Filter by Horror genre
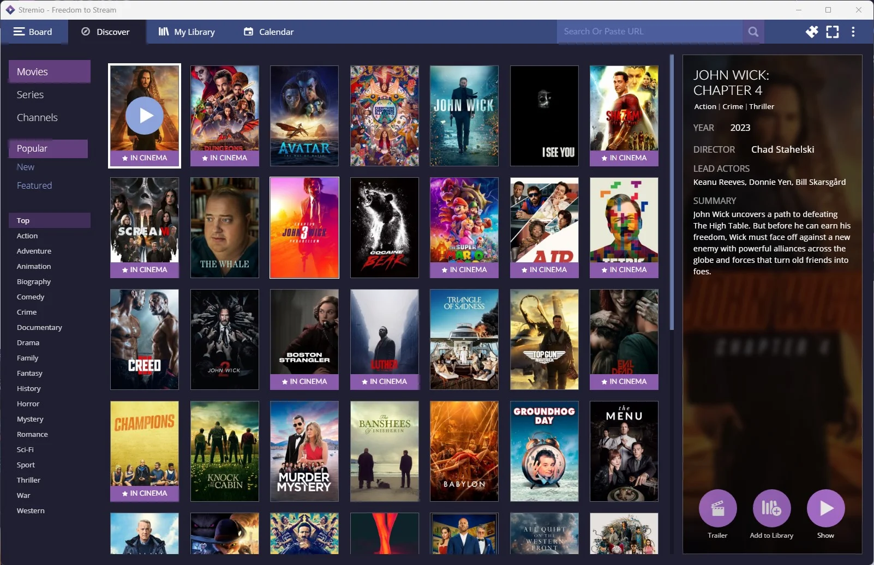874x565 pixels. 28,404
